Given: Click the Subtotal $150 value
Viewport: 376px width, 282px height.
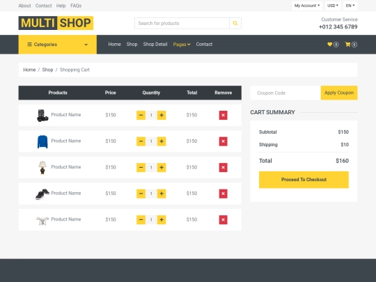Looking at the screenshot, I should pos(343,132).
